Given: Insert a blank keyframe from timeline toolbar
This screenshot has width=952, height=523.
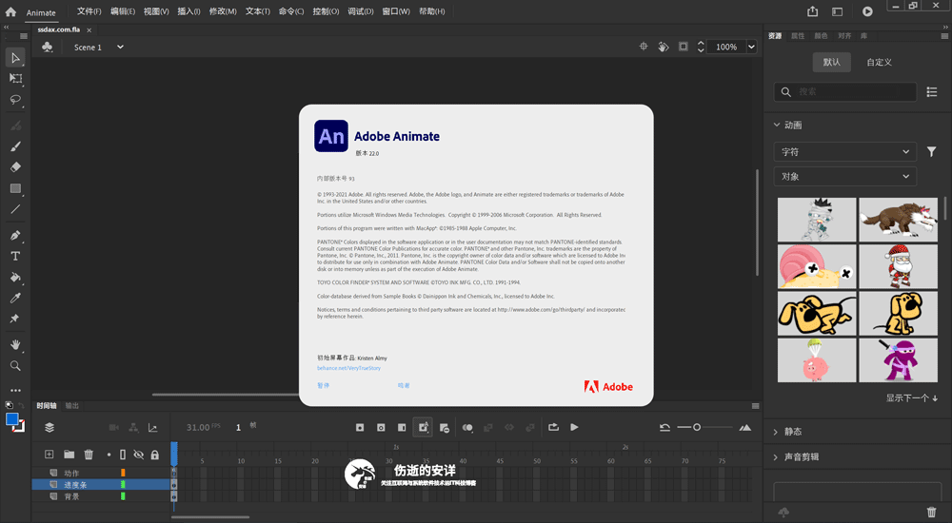Looking at the screenshot, I should (381, 428).
